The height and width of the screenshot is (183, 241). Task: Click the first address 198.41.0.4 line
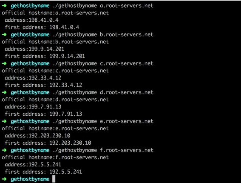[x=42, y=27]
